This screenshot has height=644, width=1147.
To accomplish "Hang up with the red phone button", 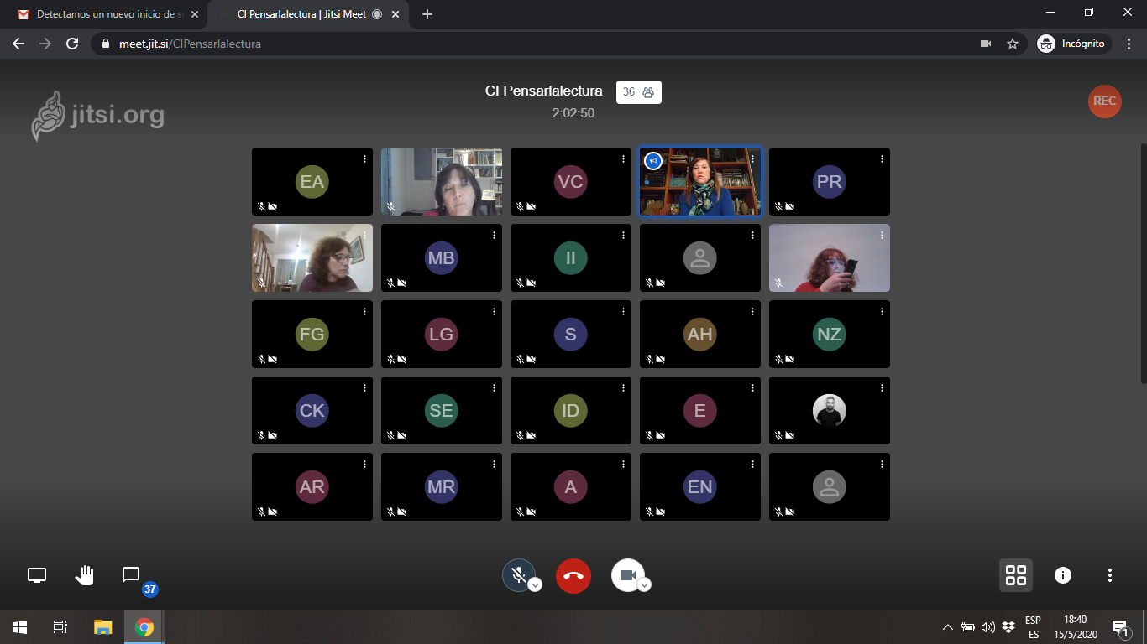I will [573, 576].
